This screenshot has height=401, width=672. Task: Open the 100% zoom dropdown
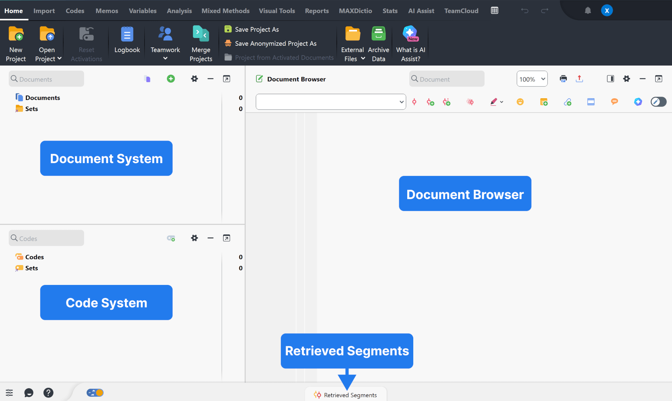click(x=532, y=79)
